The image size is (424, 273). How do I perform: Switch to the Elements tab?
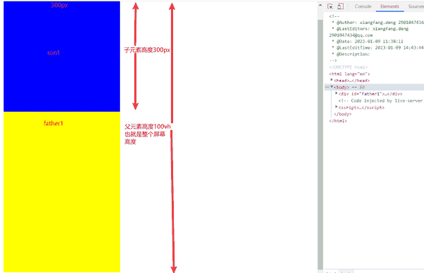pos(389,6)
